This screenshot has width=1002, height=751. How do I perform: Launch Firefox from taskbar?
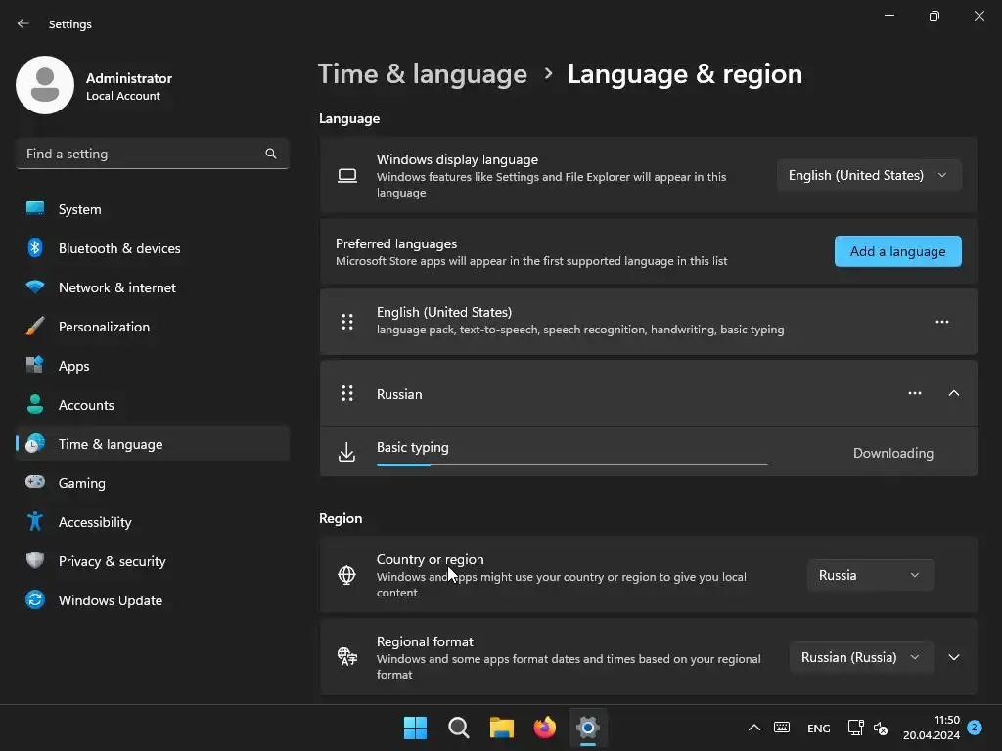coord(544,728)
